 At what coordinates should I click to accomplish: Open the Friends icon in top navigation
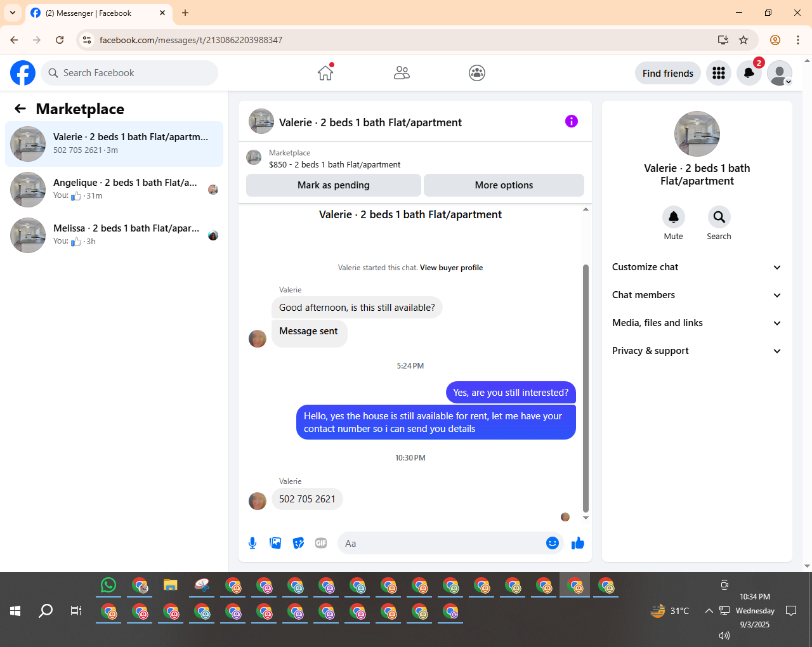(402, 73)
